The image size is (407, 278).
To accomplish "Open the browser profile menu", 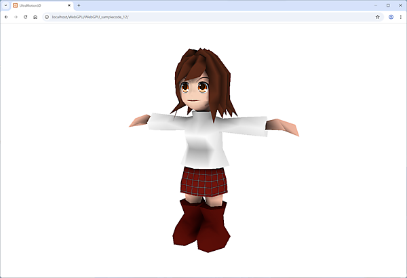I will click(x=391, y=16).
